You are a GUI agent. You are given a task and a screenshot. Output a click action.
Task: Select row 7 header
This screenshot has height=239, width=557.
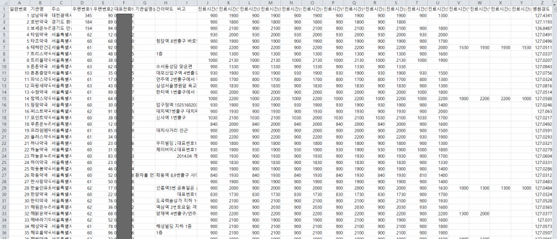(4, 47)
